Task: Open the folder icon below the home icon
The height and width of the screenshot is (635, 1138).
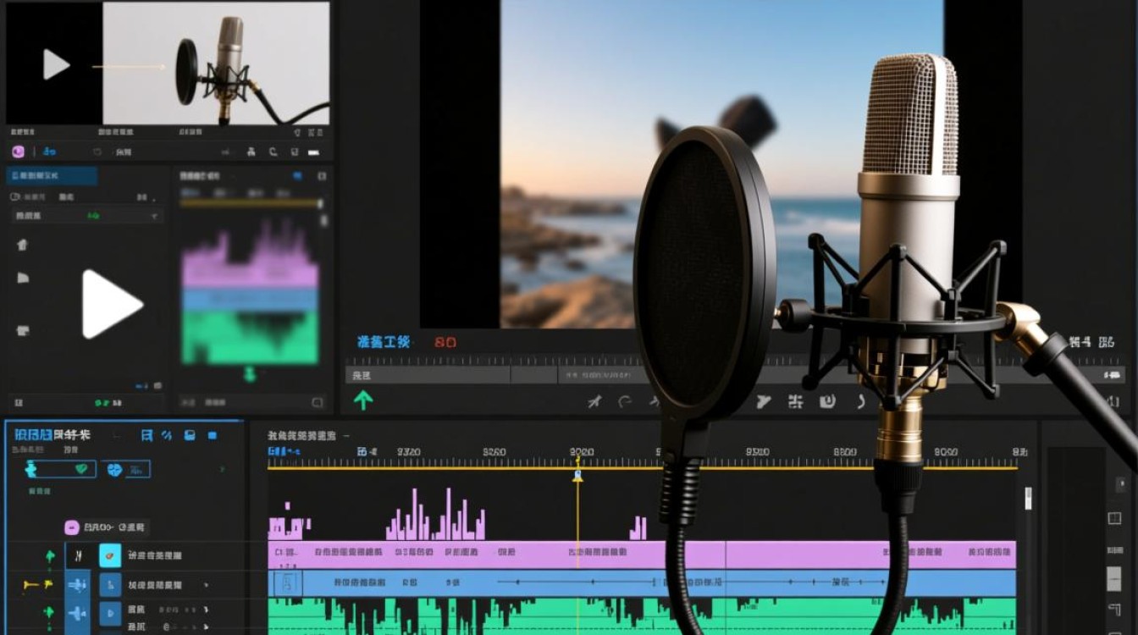Action: pyautogui.click(x=22, y=278)
